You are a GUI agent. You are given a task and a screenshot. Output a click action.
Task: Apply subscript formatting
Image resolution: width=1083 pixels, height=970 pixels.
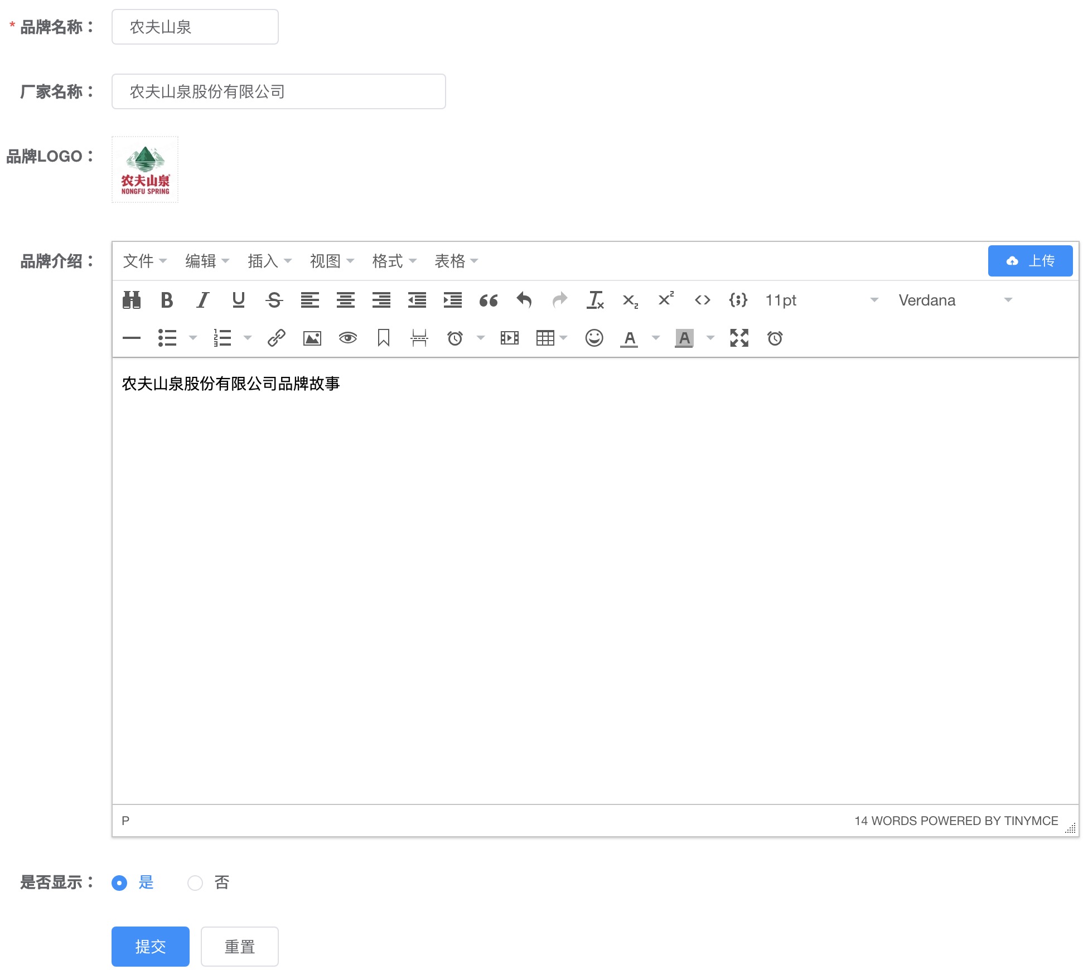631,300
